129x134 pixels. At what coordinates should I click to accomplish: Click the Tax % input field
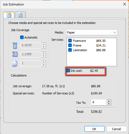(x=99, y=103)
